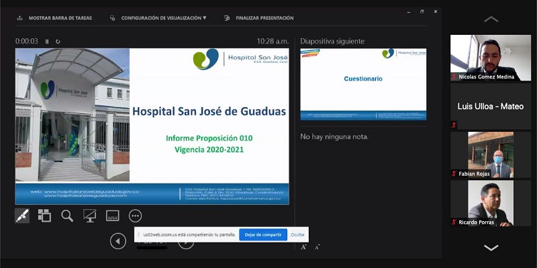The height and width of the screenshot is (268, 537).
Task: Click the 0:00:03 elapsed timer
Action: 27,42
